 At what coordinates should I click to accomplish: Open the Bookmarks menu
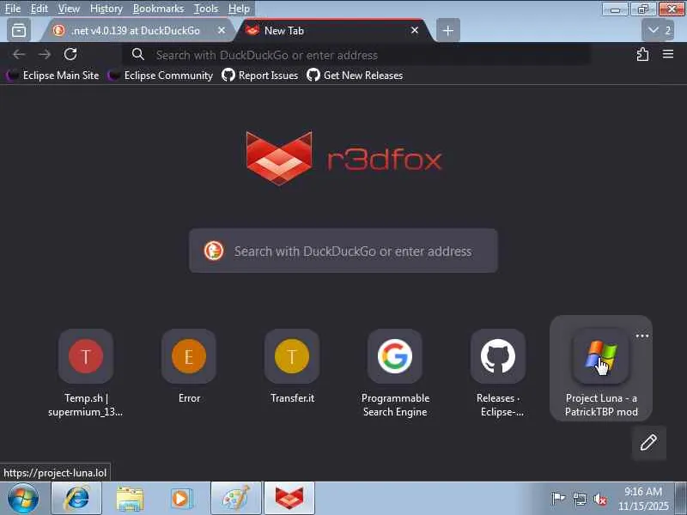[158, 9]
